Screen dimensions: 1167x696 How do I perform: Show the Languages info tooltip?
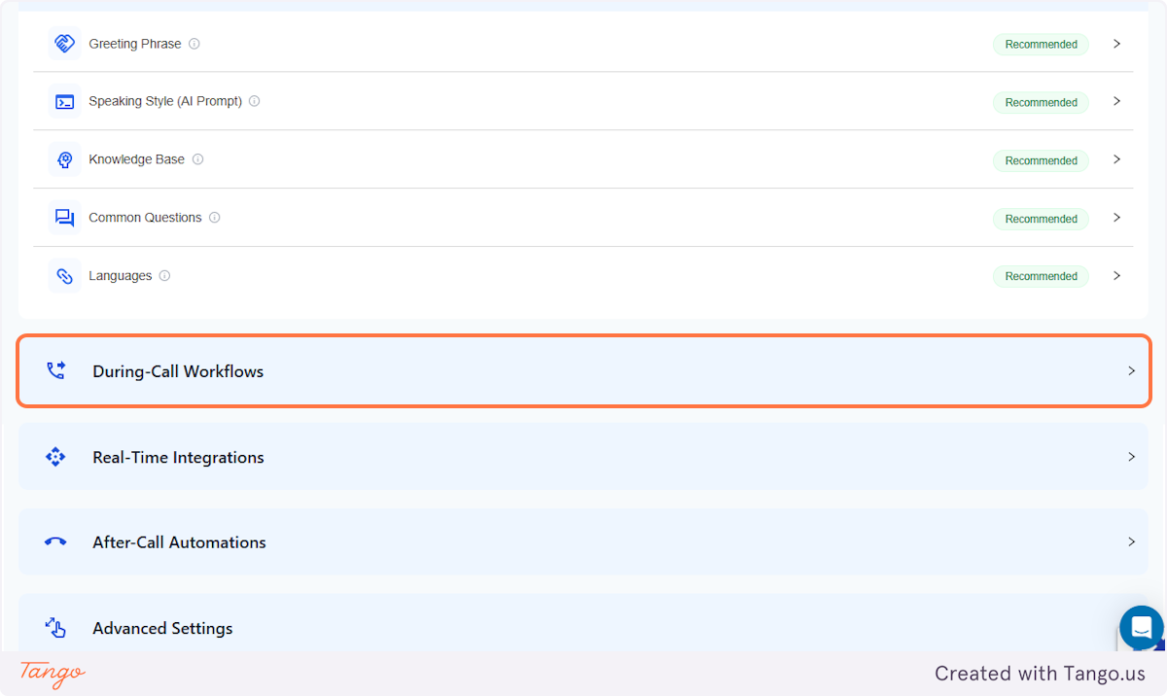165,275
